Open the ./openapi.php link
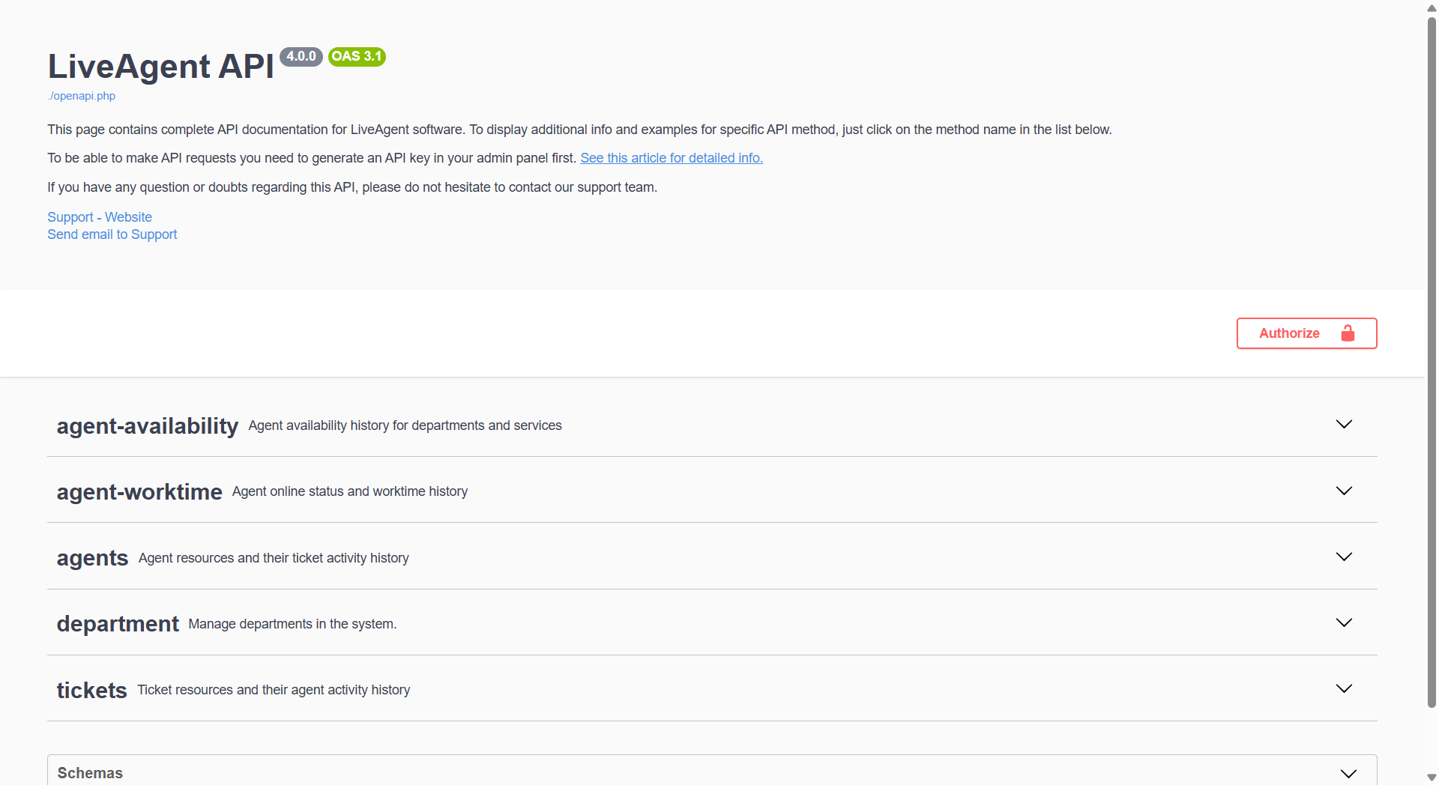The height and width of the screenshot is (785, 1439). pyautogui.click(x=82, y=96)
